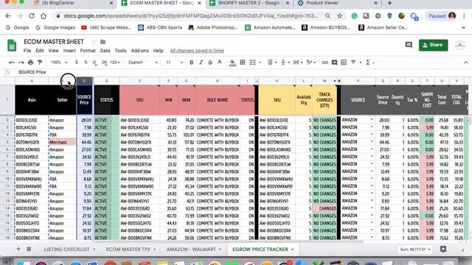
Task: Open the Insert menu
Action: (69, 51)
